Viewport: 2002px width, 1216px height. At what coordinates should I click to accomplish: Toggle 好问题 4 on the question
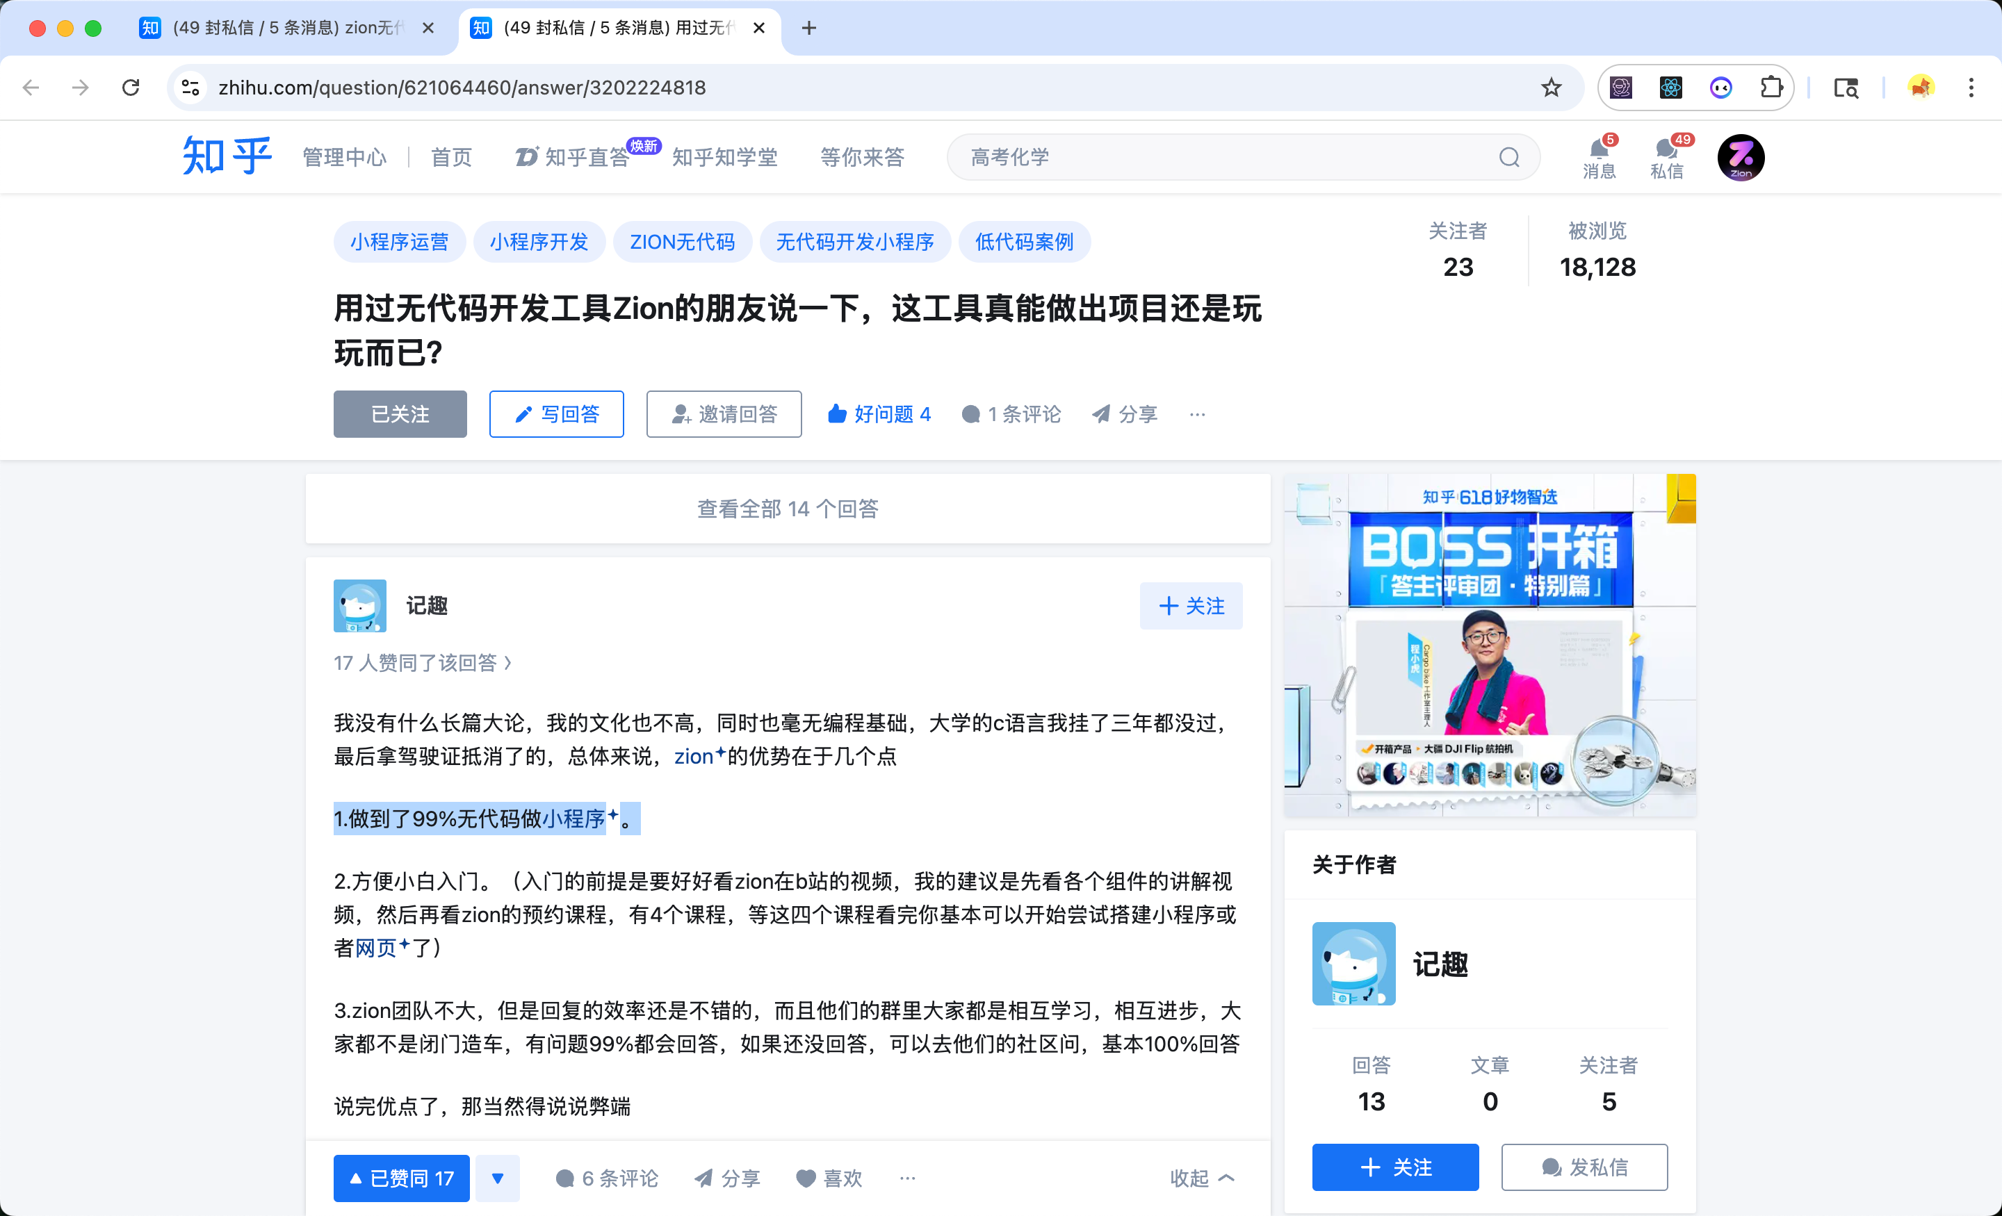(x=879, y=414)
